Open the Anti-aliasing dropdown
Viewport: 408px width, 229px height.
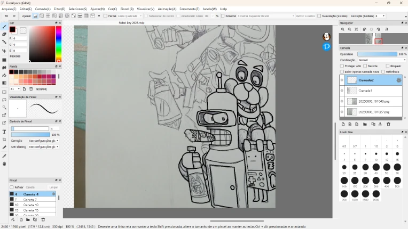click(x=43, y=147)
